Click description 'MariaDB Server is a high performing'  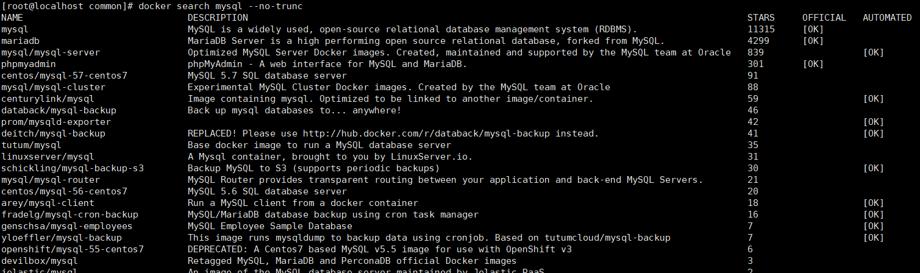[283, 41]
